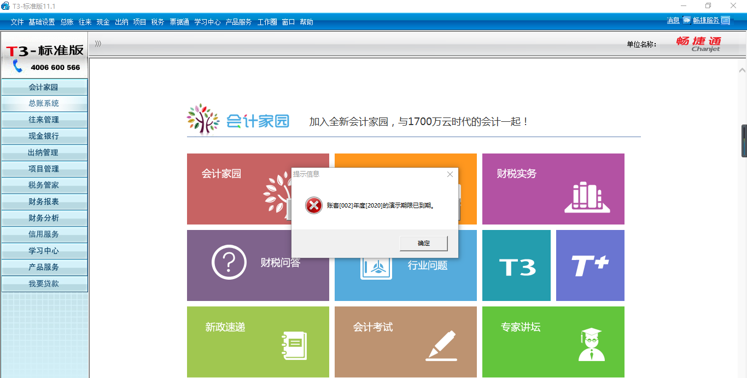Click the red error icon in dialog

pyautogui.click(x=314, y=205)
